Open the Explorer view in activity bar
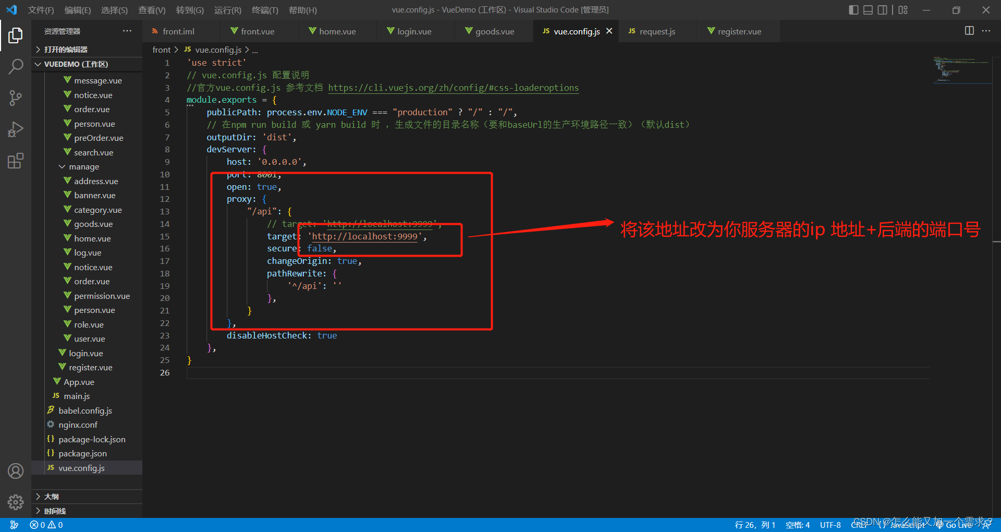 coord(16,35)
